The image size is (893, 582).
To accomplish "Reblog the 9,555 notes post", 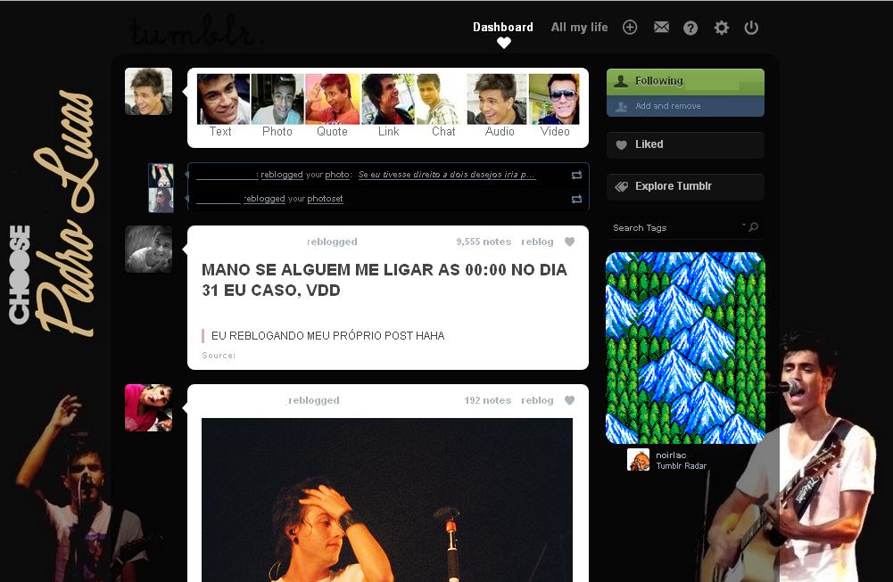I will 537,242.
